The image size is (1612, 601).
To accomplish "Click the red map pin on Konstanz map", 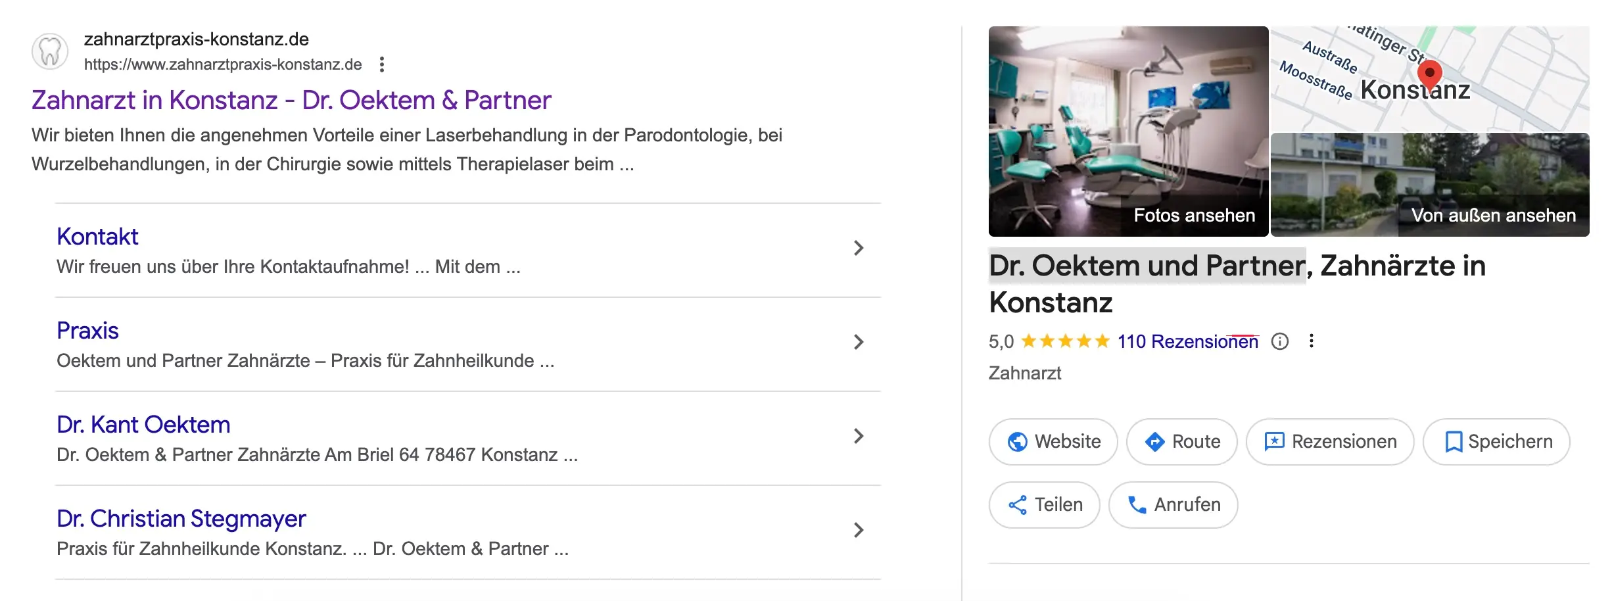I will coord(1429,74).
